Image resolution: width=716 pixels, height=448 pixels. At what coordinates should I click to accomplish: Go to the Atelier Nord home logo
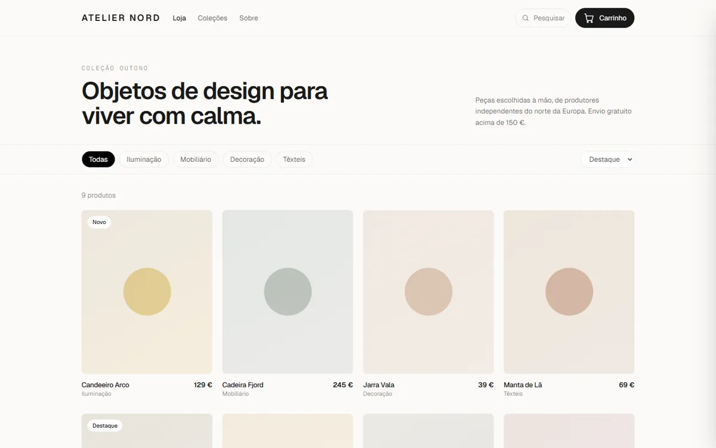[121, 18]
